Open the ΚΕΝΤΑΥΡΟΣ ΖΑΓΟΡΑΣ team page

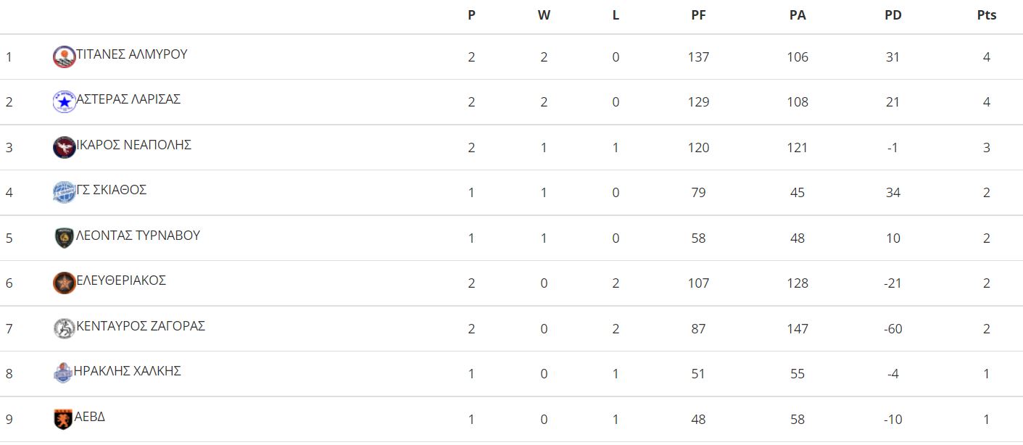point(141,326)
